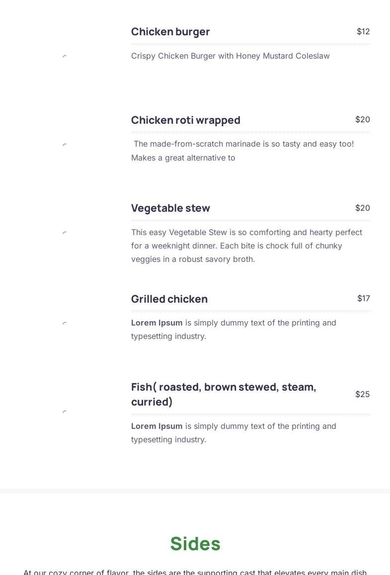Click the made-from-scratch marinade description
Screen dimensions: 390x575
pos(242,151)
